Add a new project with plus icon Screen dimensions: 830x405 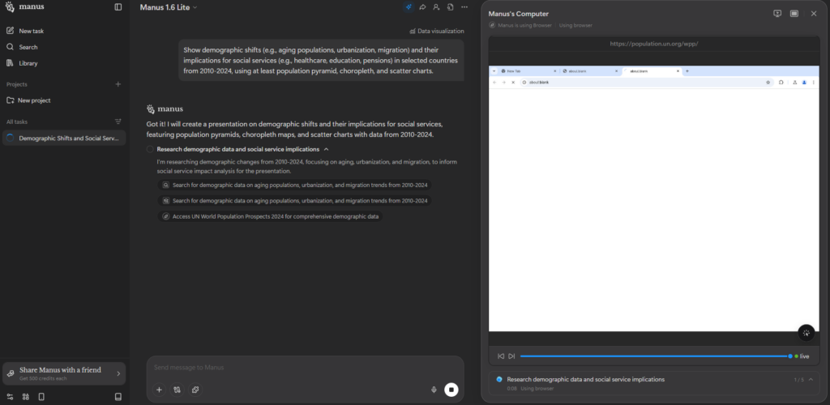coord(118,84)
